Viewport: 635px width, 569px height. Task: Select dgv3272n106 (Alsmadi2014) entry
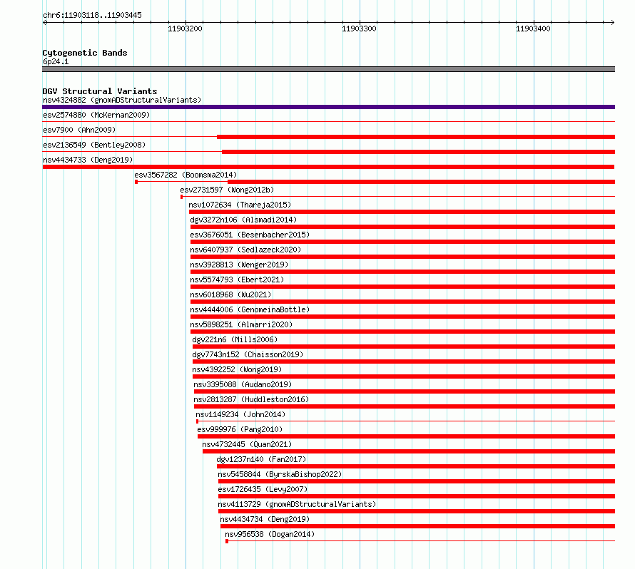pos(243,220)
